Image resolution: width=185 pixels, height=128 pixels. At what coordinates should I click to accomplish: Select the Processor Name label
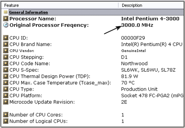coord(33,19)
